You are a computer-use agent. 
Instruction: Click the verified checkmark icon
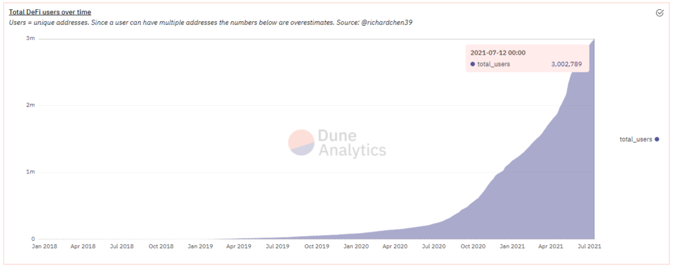coord(660,13)
